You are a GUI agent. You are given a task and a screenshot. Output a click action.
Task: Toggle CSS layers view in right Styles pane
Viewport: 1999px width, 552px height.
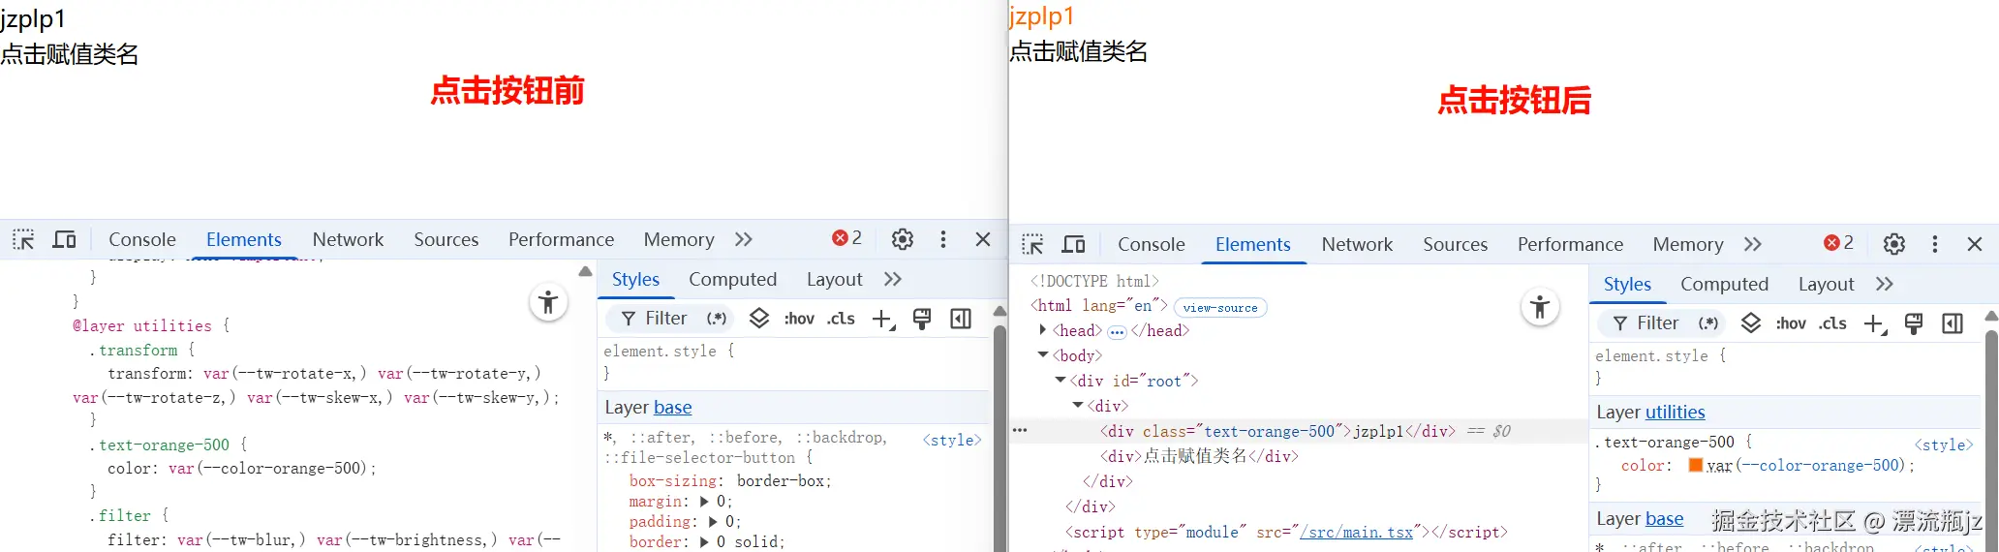click(1751, 322)
